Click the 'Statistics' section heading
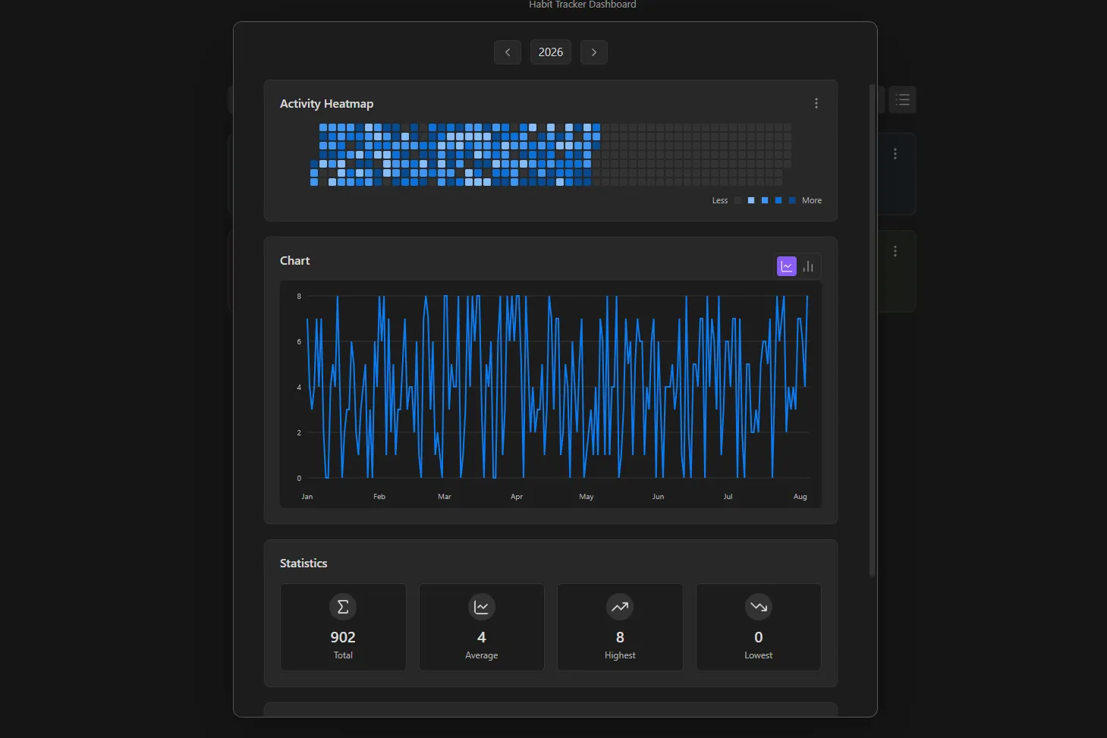This screenshot has height=738, width=1107. (303, 564)
